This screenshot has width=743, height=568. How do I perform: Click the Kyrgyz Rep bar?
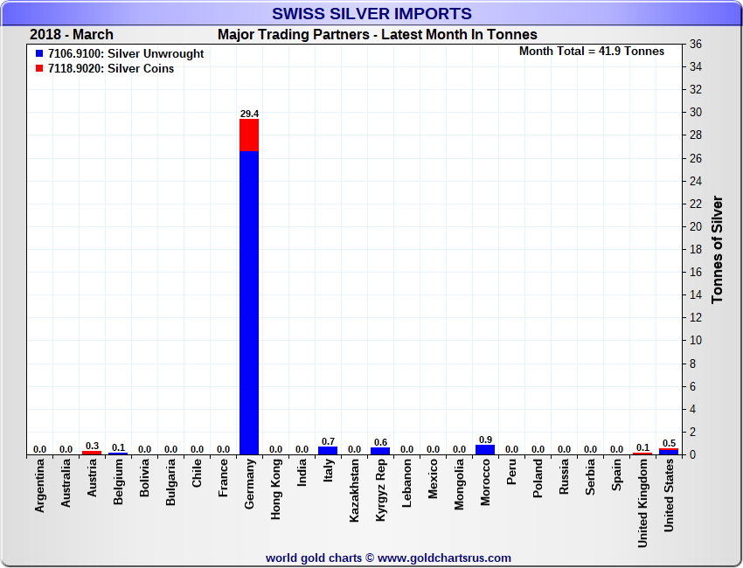coord(380,451)
